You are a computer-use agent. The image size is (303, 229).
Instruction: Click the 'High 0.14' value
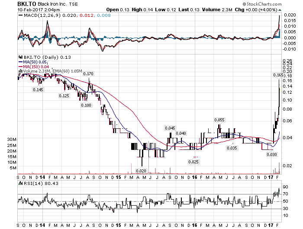142,10
